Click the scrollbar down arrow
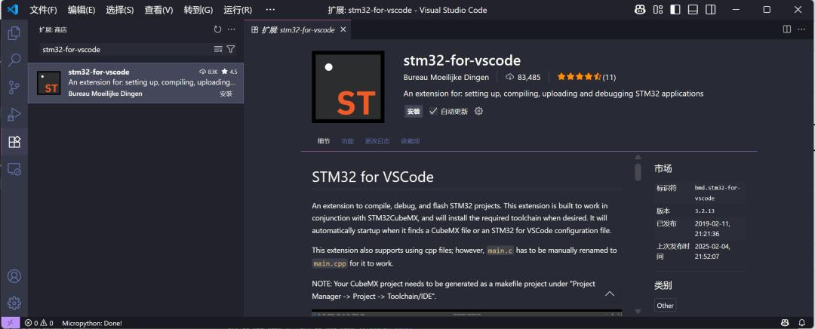The height and width of the screenshot is (329, 815). 638,312
